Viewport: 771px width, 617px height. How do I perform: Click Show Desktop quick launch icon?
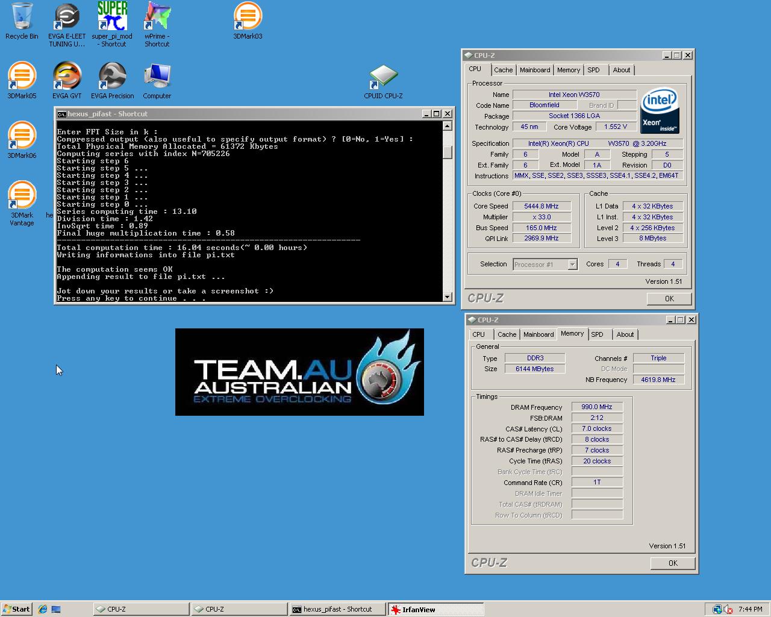tap(56, 609)
